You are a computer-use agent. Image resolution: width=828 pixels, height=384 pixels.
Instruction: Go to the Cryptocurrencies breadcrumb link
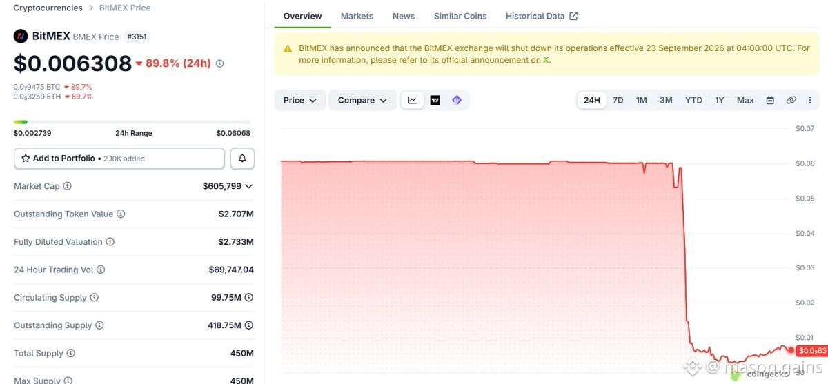click(48, 8)
